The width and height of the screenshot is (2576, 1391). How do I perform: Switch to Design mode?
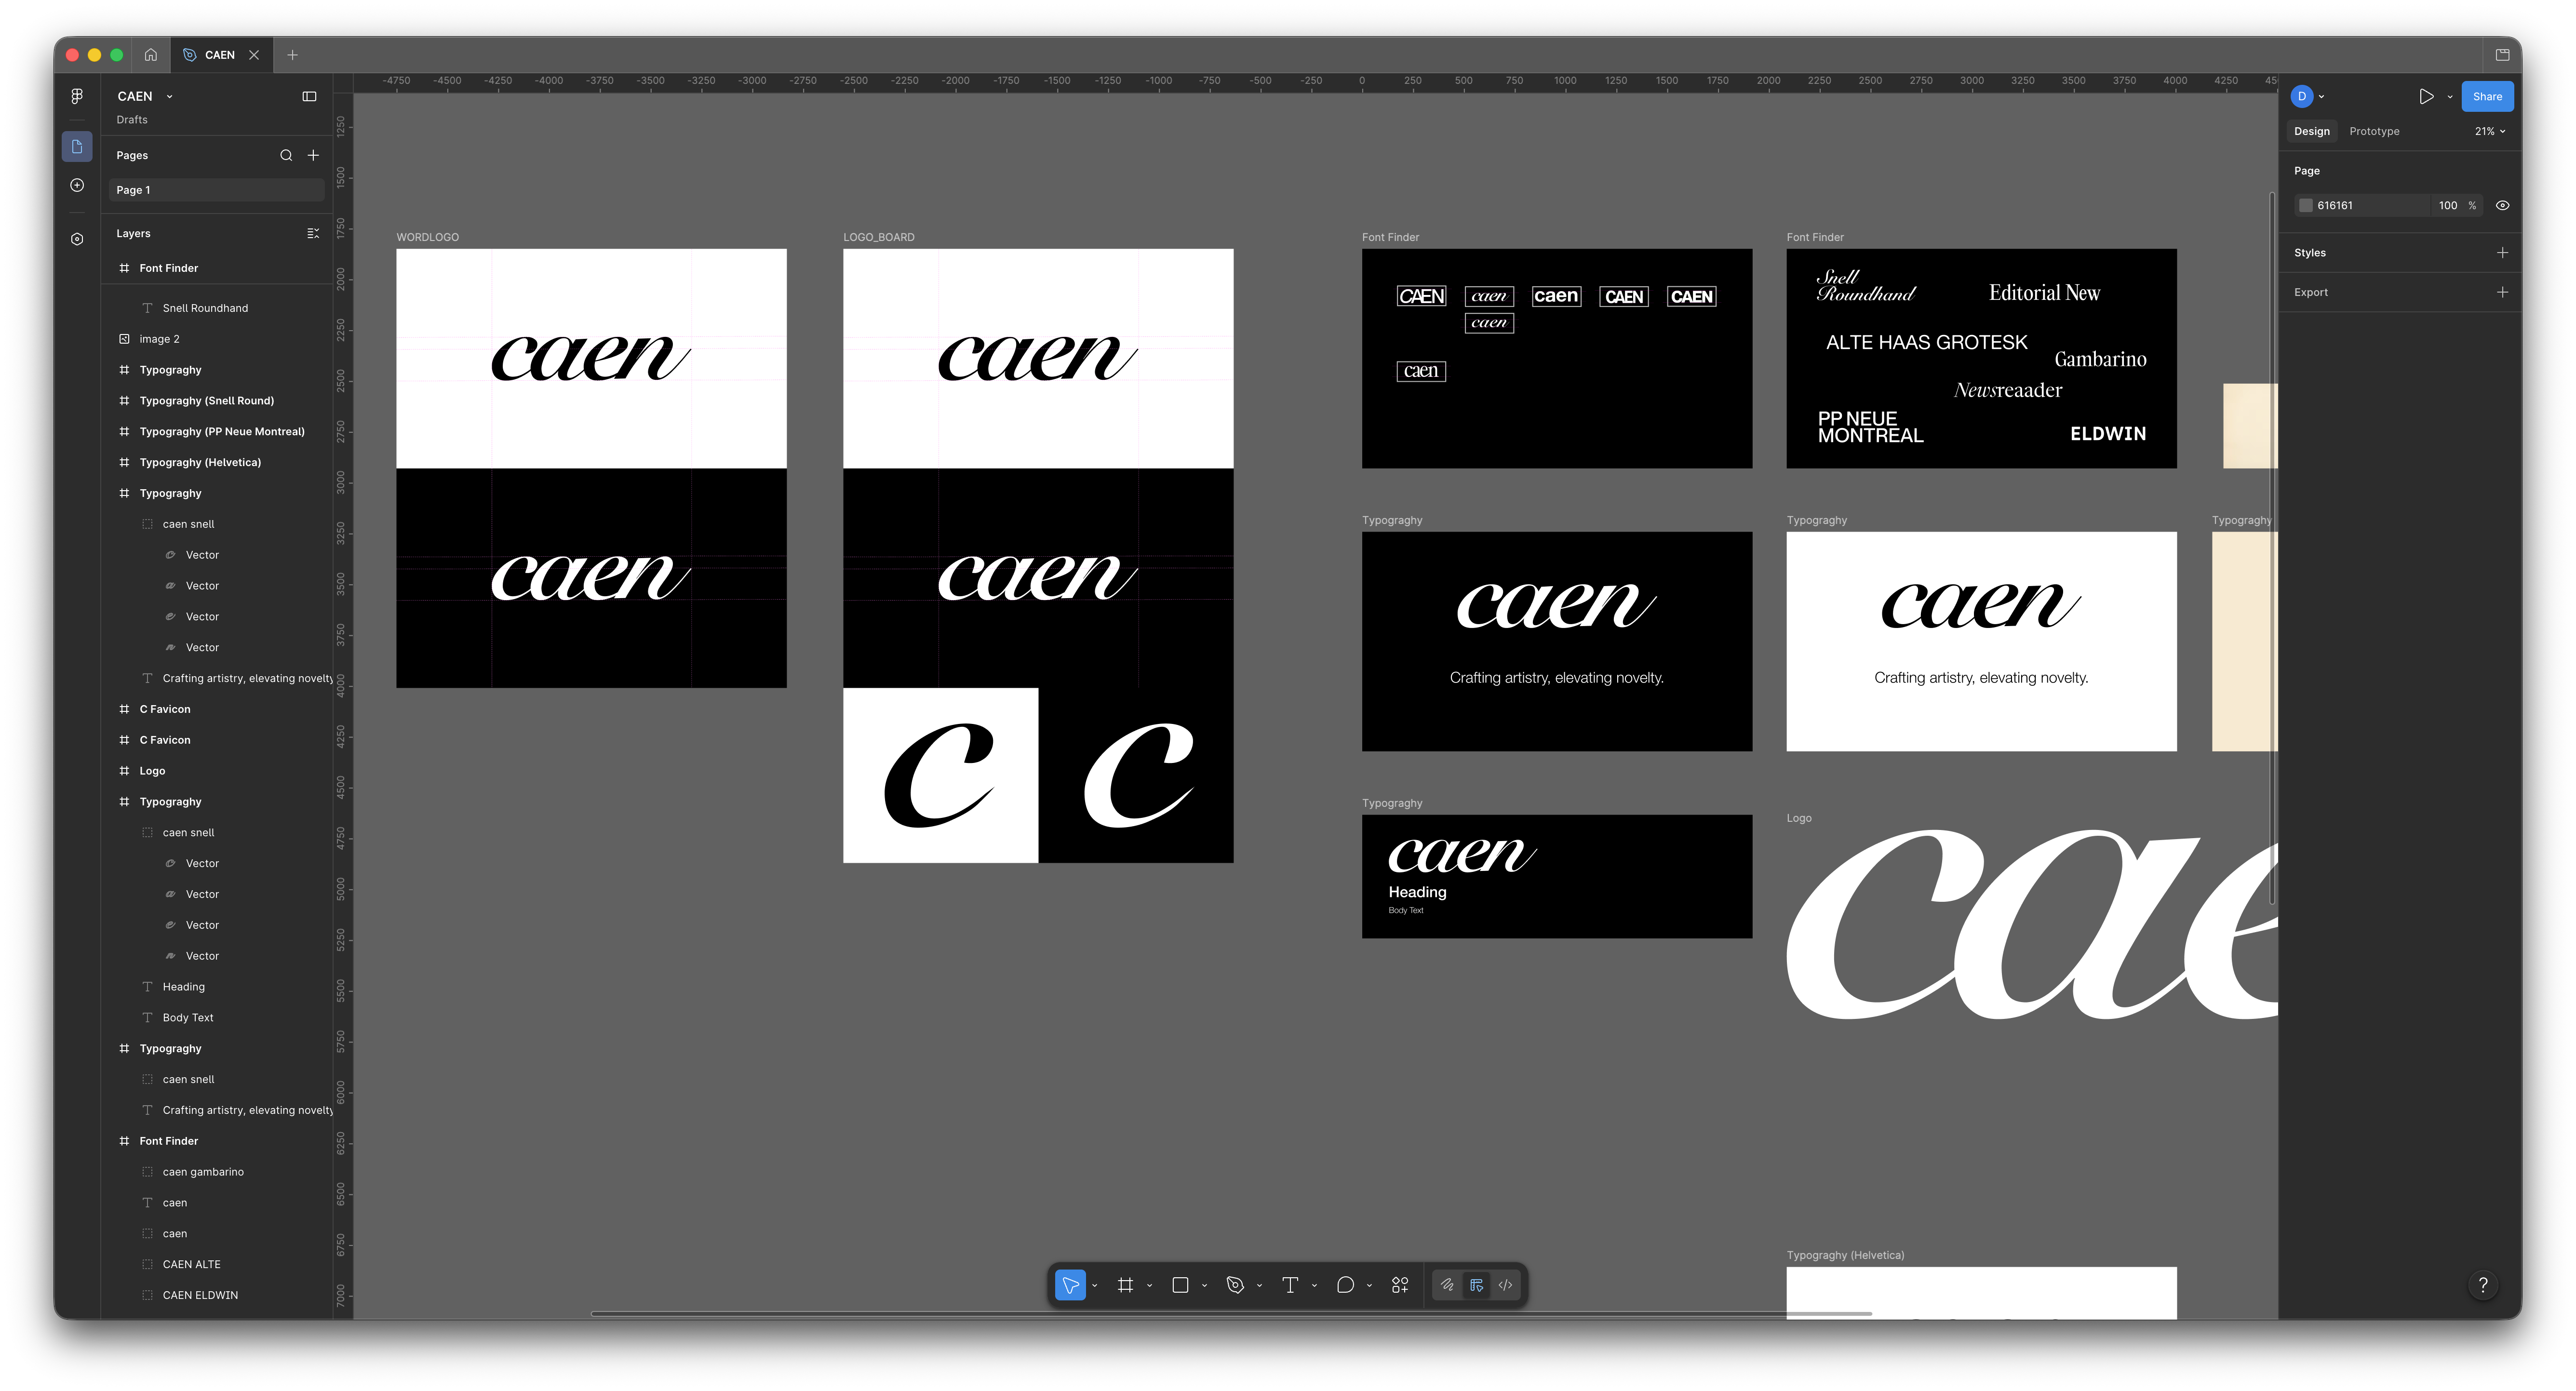click(1476, 1285)
